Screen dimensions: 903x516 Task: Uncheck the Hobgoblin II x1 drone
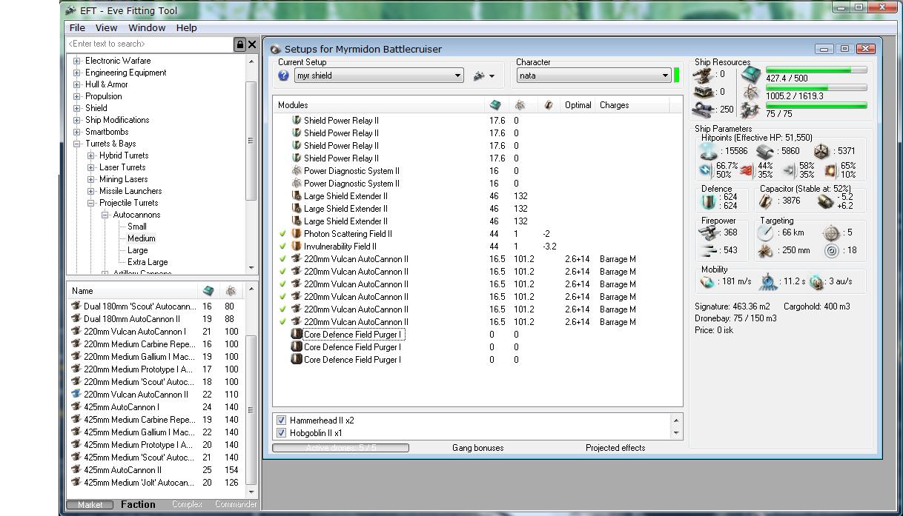pyautogui.click(x=281, y=433)
